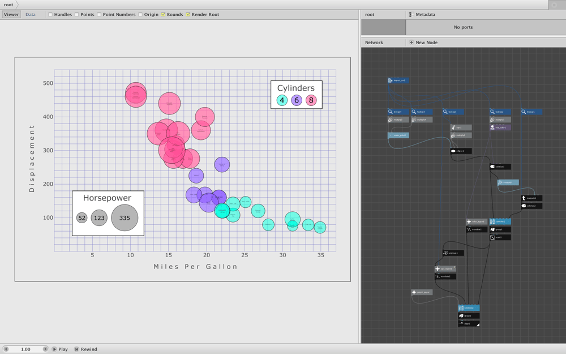Select the group2 node
The height and width of the screenshot is (354, 566).
pyautogui.click(x=469, y=315)
